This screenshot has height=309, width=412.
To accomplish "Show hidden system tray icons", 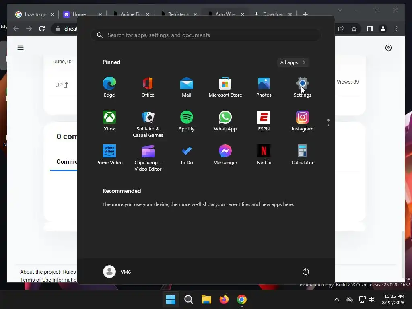I will 337,299.
